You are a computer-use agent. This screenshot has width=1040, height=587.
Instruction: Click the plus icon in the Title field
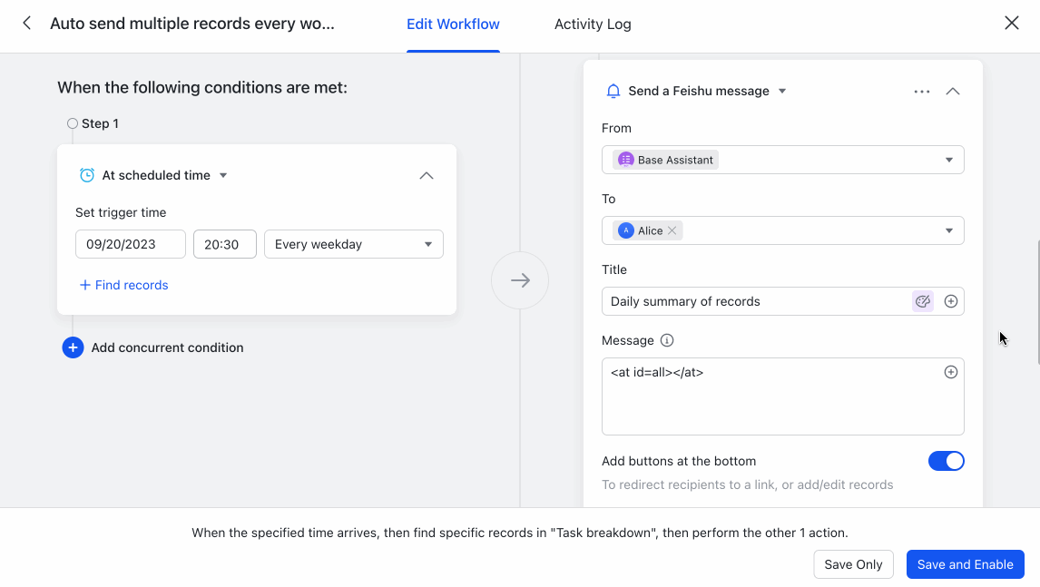click(x=950, y=300)
